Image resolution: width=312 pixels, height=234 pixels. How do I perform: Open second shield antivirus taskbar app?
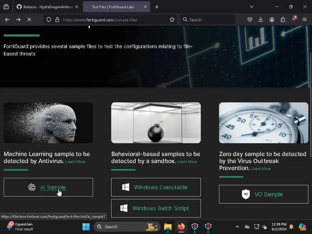point(208,227)
